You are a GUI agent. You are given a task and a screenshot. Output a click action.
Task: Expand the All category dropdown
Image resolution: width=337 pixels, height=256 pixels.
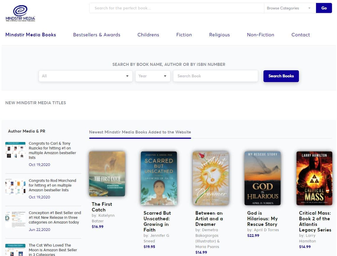[x=86, y=76]
